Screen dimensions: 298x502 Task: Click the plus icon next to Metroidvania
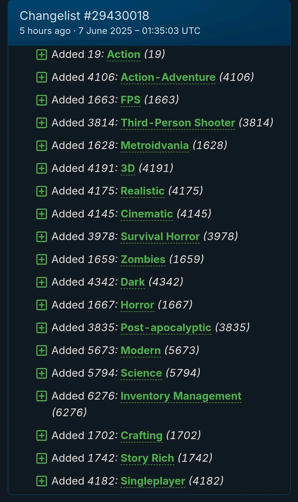tap(41, 146)
